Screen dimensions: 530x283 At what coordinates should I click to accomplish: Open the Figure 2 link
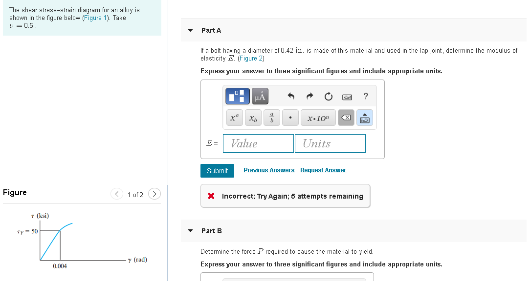coord(251,59)
